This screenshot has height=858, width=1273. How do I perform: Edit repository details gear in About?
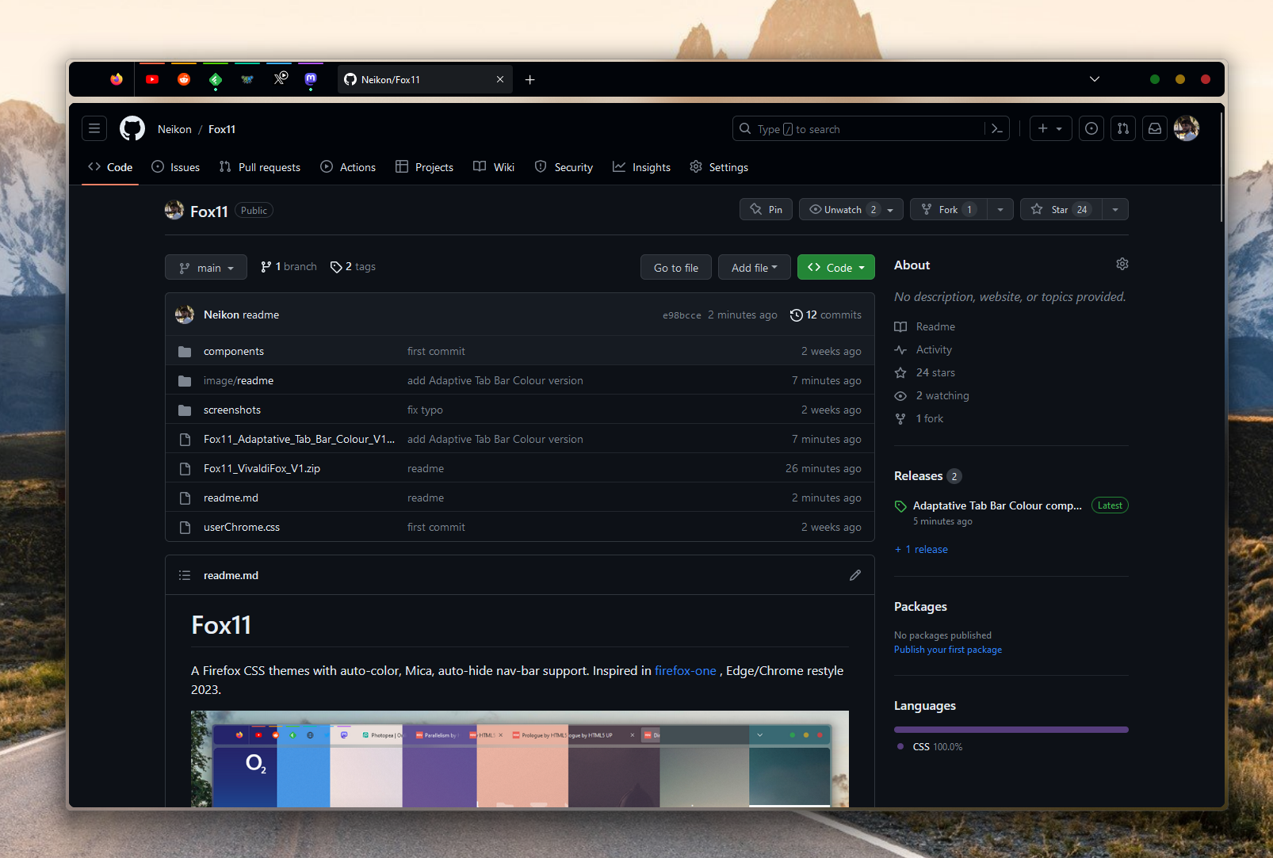(x=1122, y=264)
